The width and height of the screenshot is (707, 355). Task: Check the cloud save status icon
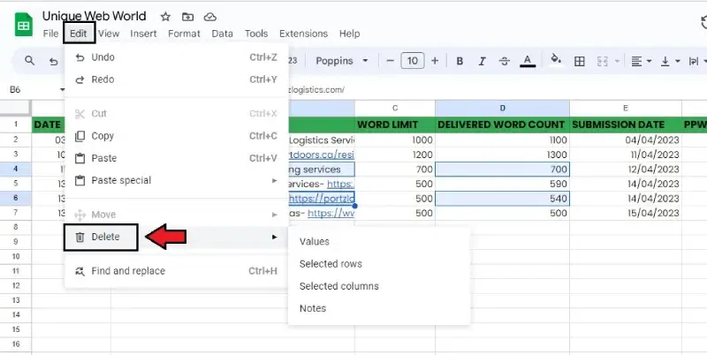210,17
